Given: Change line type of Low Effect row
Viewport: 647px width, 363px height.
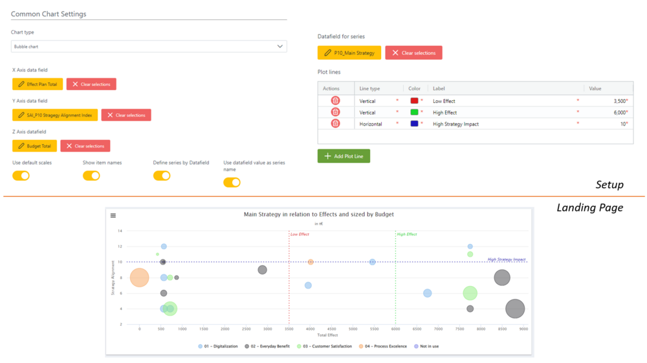Looking at the screenshot, I should pos(377,101).
